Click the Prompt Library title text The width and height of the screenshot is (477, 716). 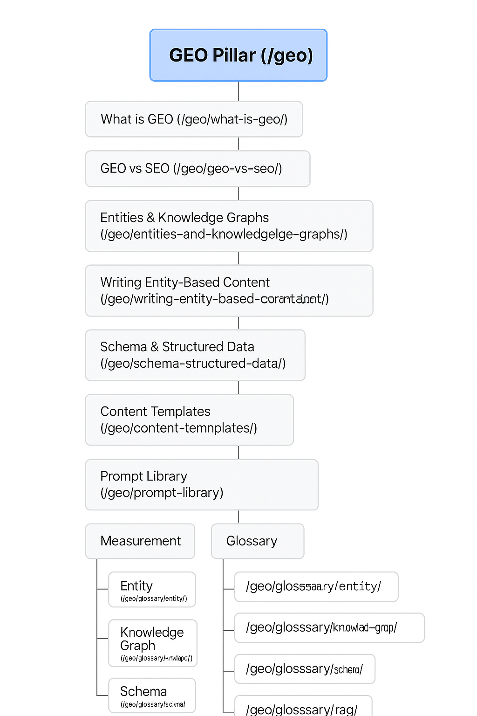pyautogui.click(x=143, y=476)
